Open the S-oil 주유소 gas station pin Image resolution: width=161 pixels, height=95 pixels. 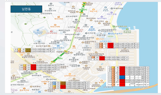[106, 7]
